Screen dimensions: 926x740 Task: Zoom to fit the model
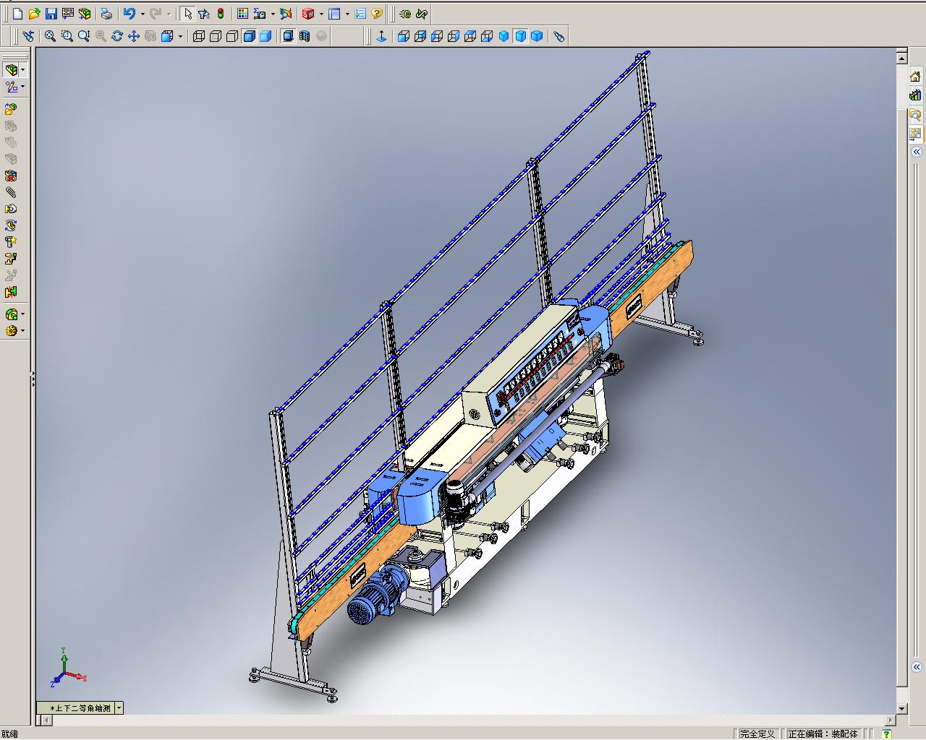coord(50,36)
